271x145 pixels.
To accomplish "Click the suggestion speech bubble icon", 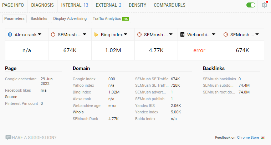I will 8,138.
